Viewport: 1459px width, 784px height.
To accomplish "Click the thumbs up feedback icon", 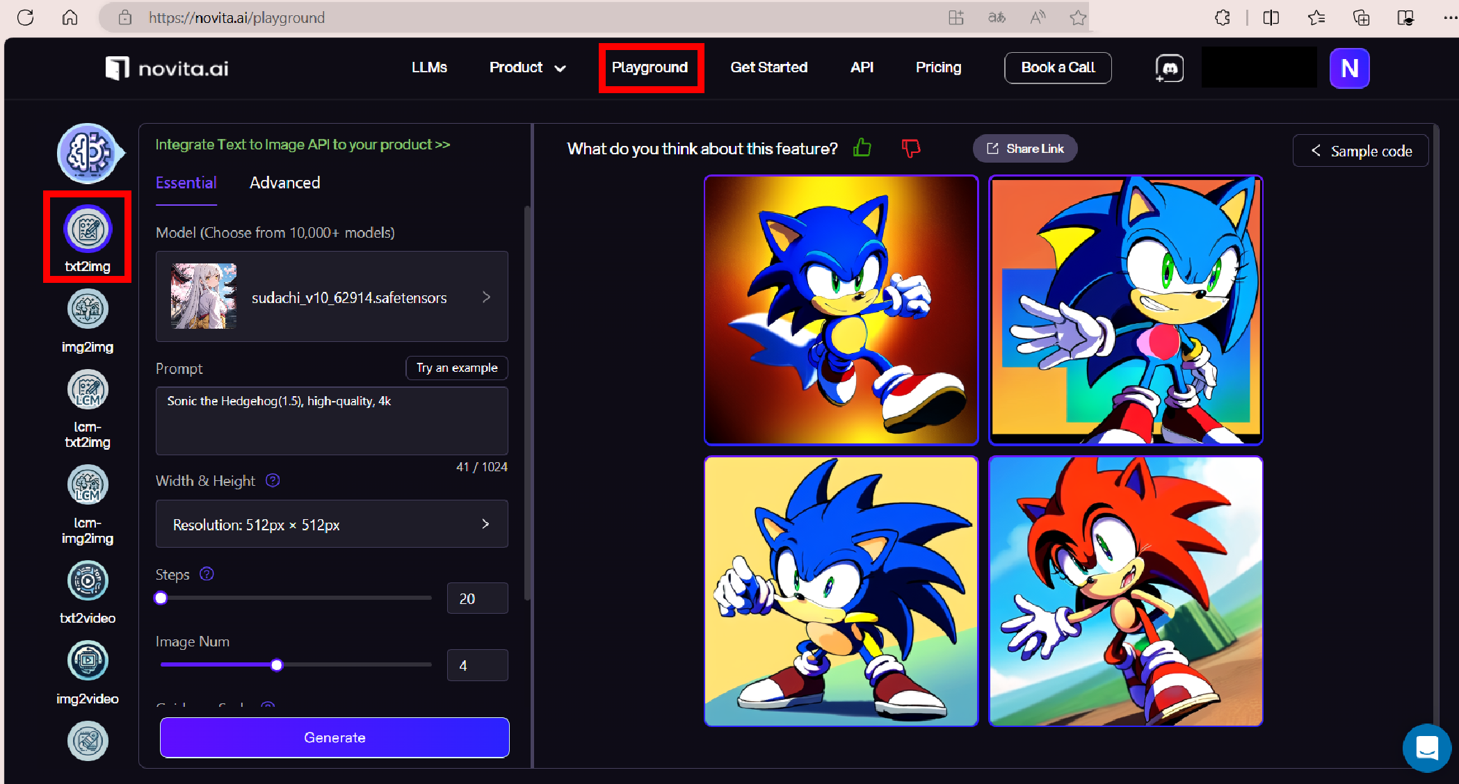I will click(x=862, y=148).
